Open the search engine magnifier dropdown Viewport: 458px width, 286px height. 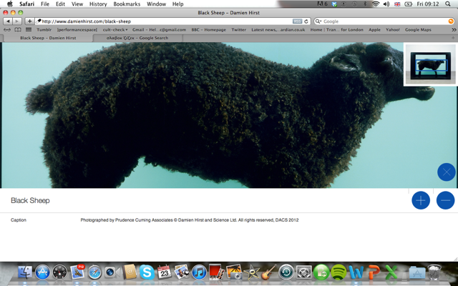point(318,21)
